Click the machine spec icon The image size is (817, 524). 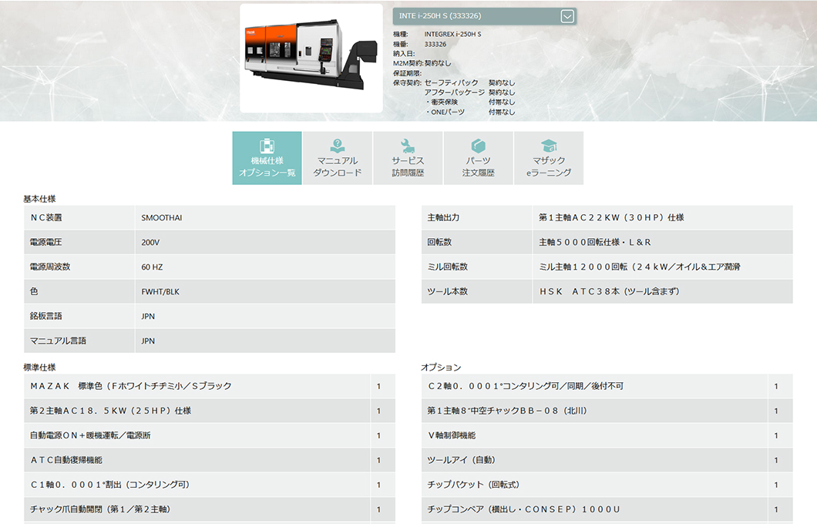coord(267,146)
